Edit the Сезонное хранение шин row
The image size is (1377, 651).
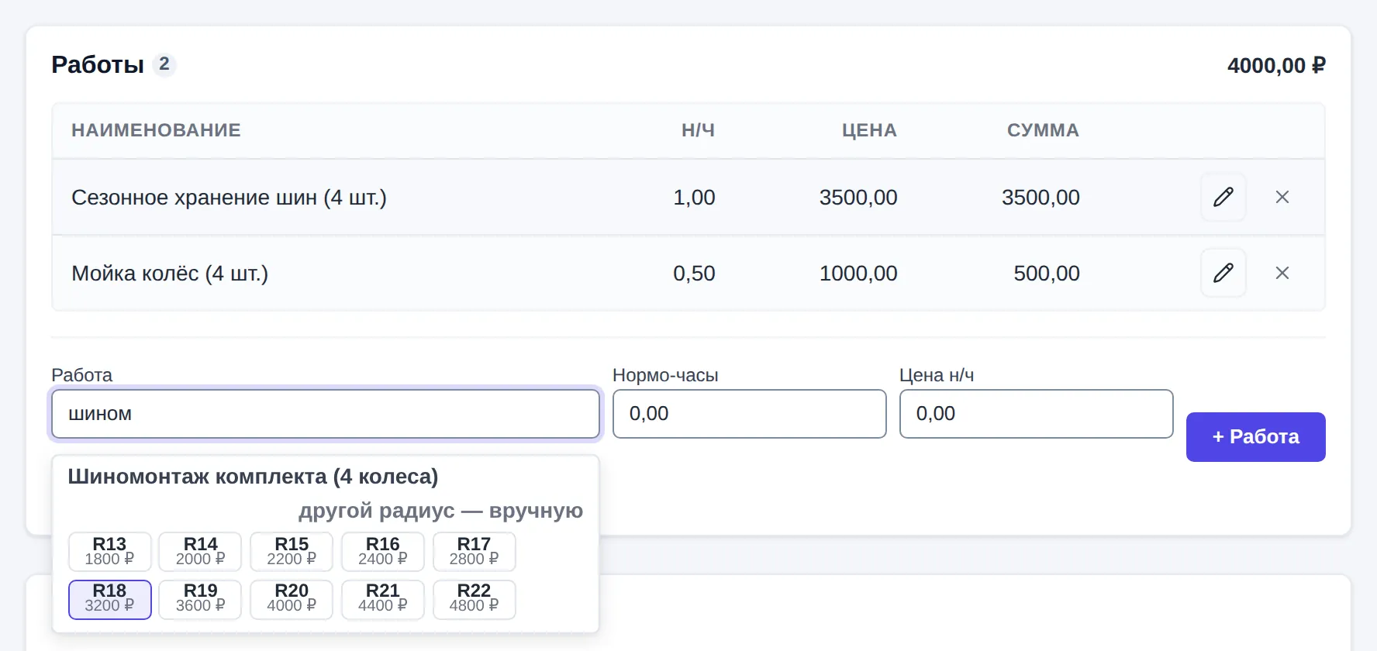coord(1223,197)
